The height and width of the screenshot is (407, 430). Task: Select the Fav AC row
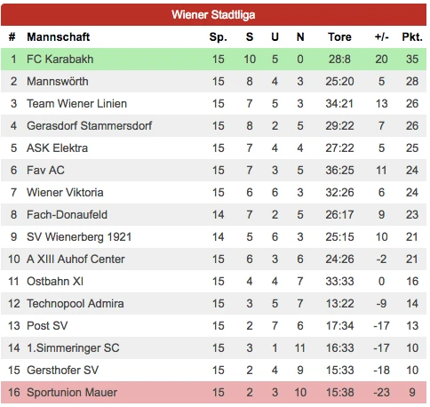(213, 170)
